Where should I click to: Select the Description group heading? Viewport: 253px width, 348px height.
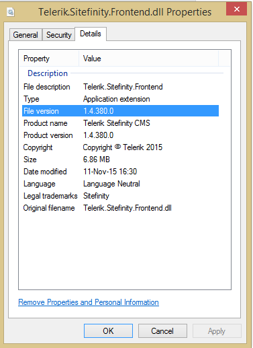48,73
